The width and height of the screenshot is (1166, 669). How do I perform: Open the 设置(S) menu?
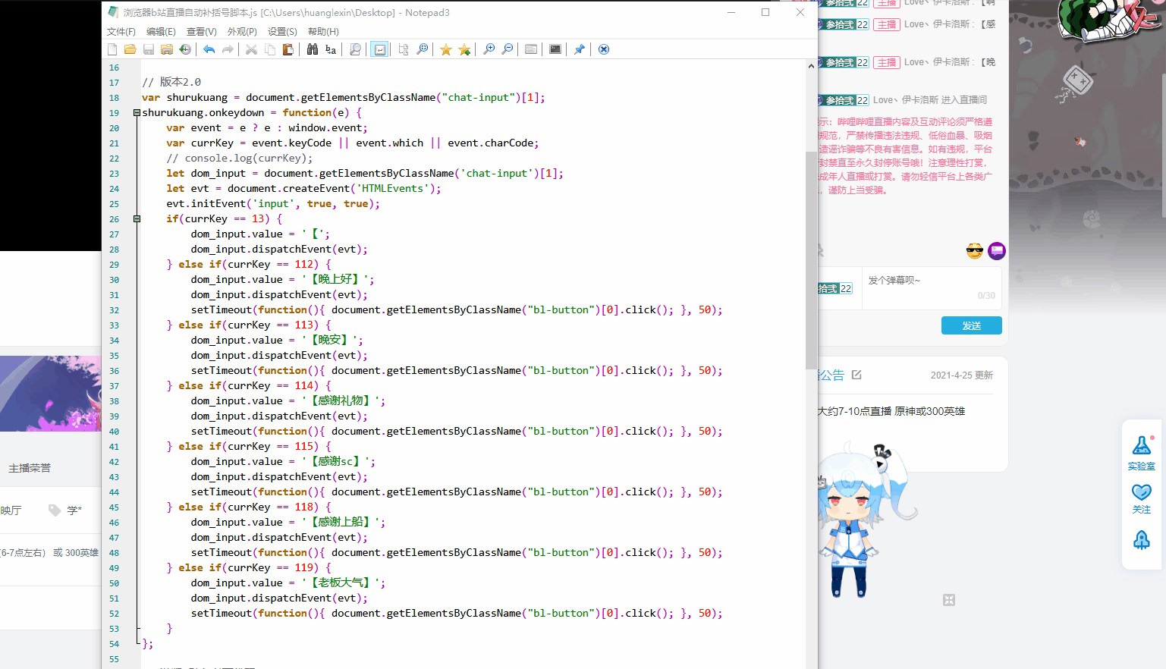pyautogui.click(x=282, y=32)
